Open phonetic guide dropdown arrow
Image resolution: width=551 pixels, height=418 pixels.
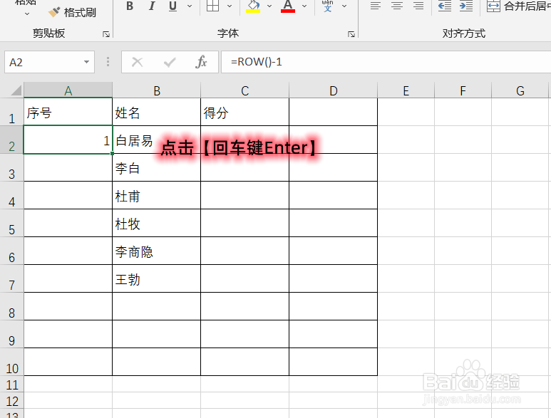(344, 6)
